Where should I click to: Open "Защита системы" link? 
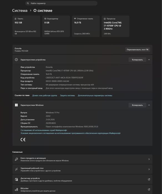click(x=67, y=95)
